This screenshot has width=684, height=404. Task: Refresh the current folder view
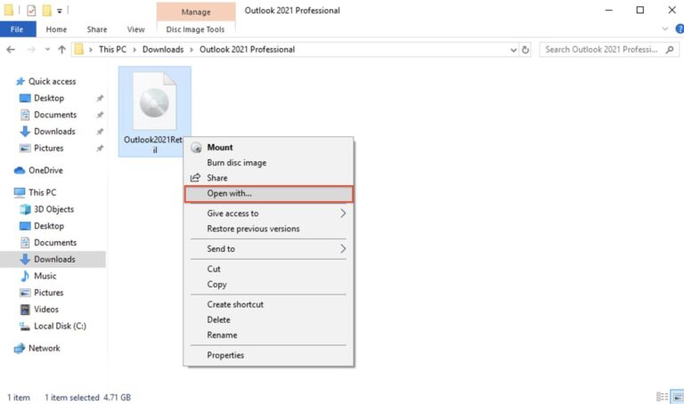525,50
